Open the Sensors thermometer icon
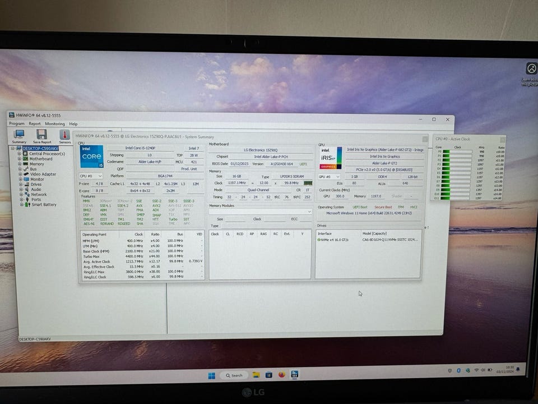Viewport: 538px width, 404px height. (64, 135)
